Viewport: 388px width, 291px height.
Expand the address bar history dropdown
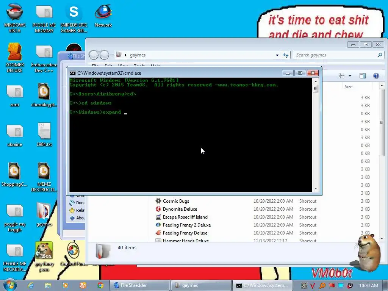pyautogui.click(x=277, y=55)
